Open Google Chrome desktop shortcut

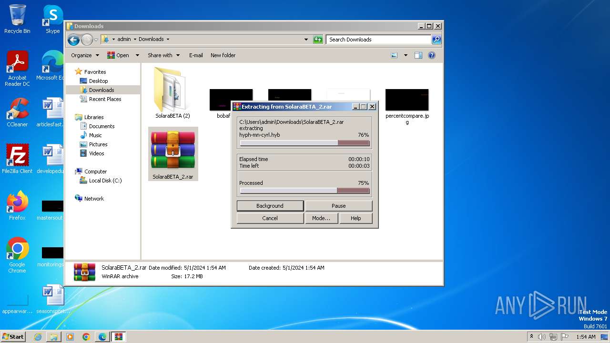point(17,255)
